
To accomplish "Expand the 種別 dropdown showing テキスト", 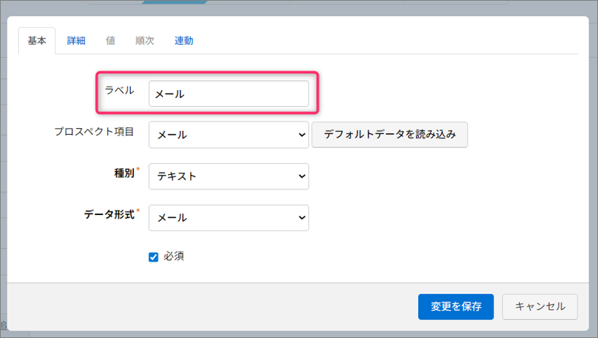I will 228,176.
